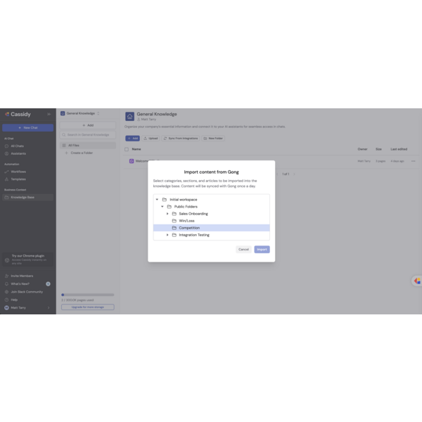This screenshot has height=422, width=422.
Task: Click the Competition folder icon
Action: (174, 228)
